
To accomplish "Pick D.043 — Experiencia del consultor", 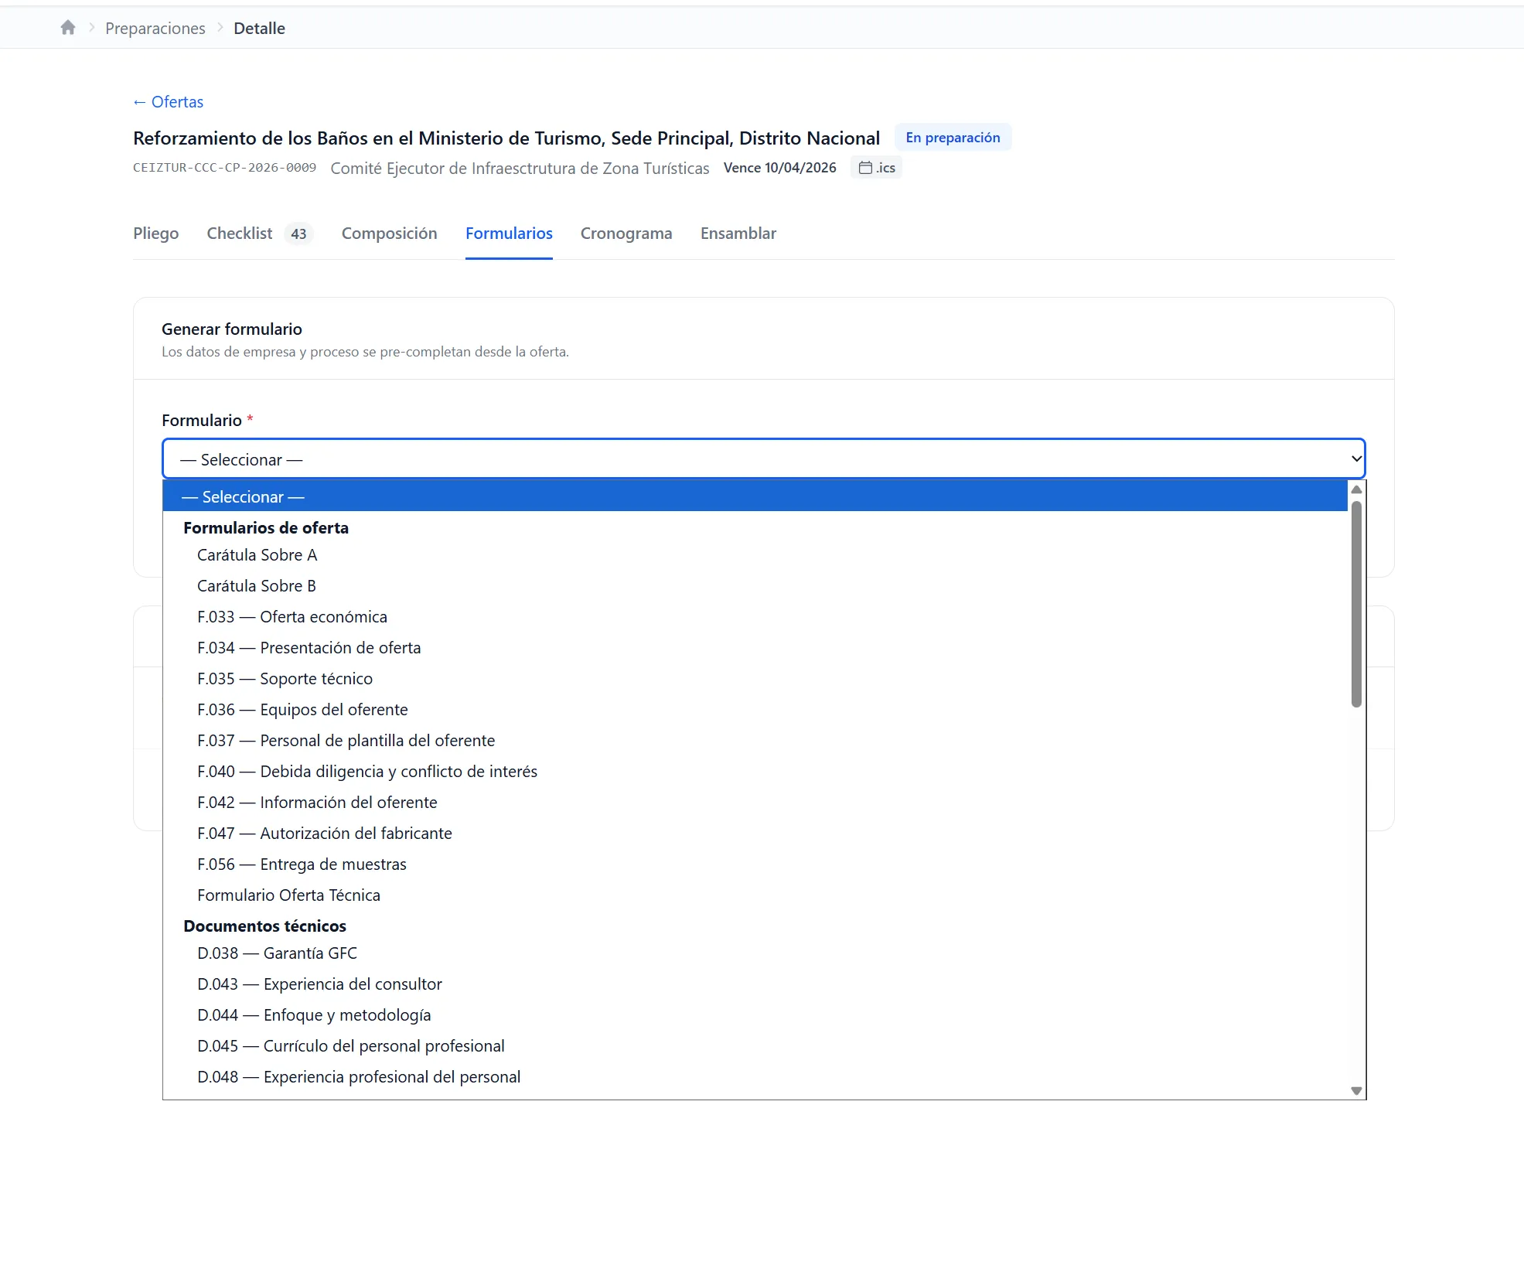I will coord(755,984).
